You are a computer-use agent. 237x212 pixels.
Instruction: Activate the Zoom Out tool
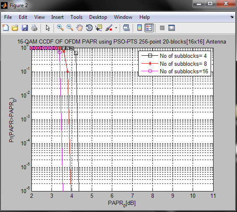pyautogui.click(x=70, y=28)
